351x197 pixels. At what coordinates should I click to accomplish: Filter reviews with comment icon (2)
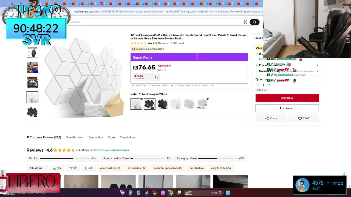89,168
